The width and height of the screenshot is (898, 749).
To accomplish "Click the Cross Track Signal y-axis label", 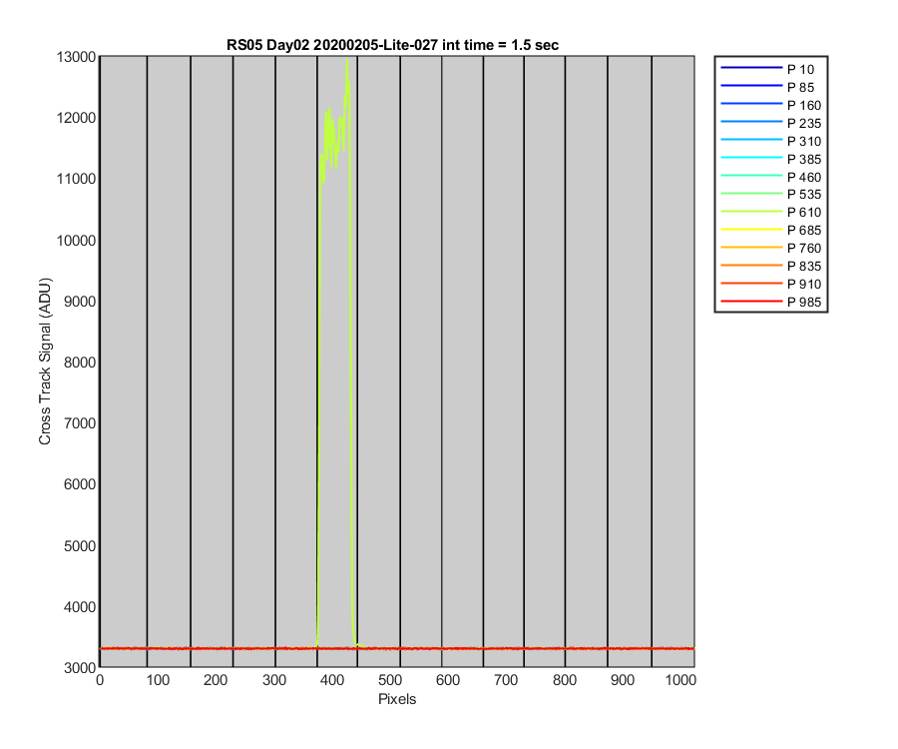I will [45, 362].
